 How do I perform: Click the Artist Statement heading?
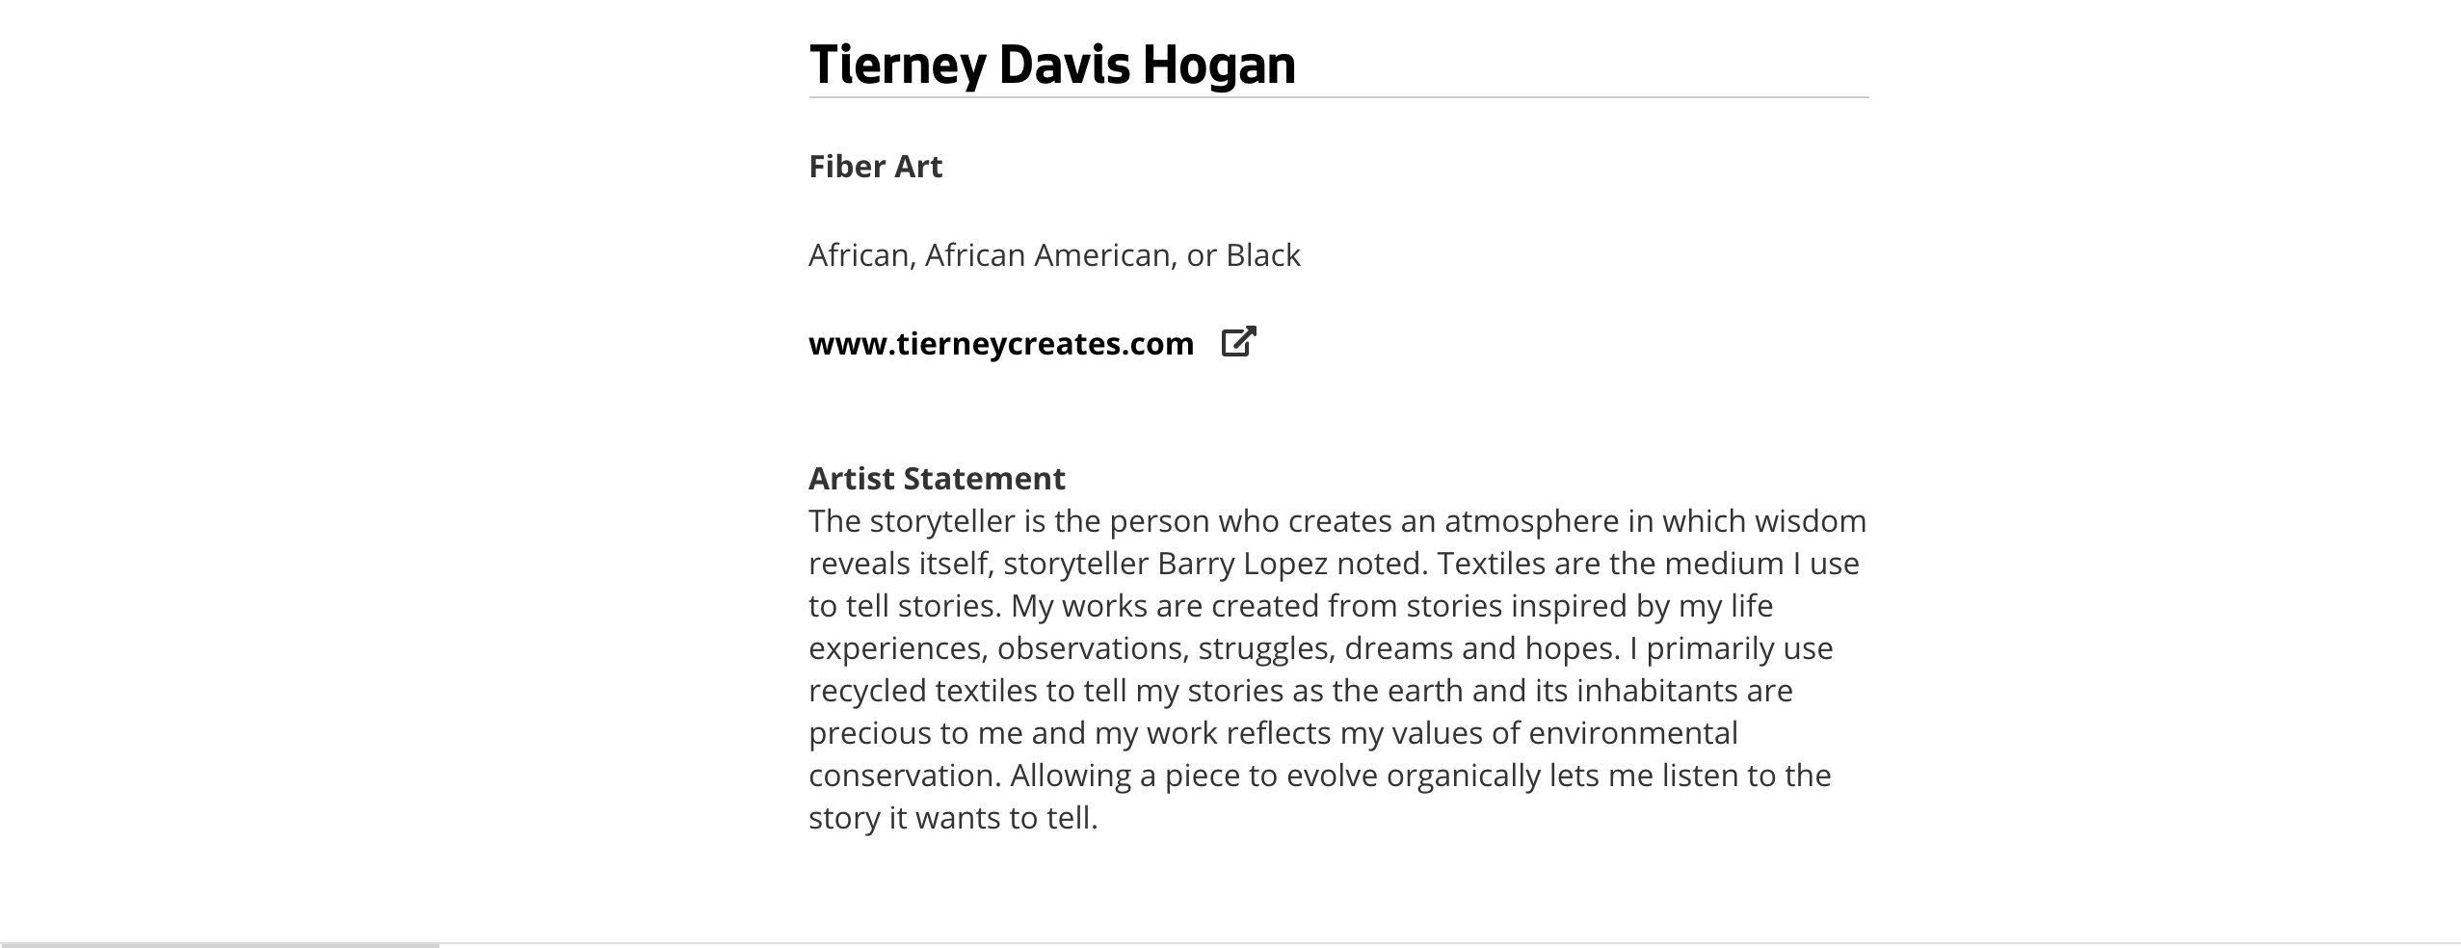tap(937, 479)
